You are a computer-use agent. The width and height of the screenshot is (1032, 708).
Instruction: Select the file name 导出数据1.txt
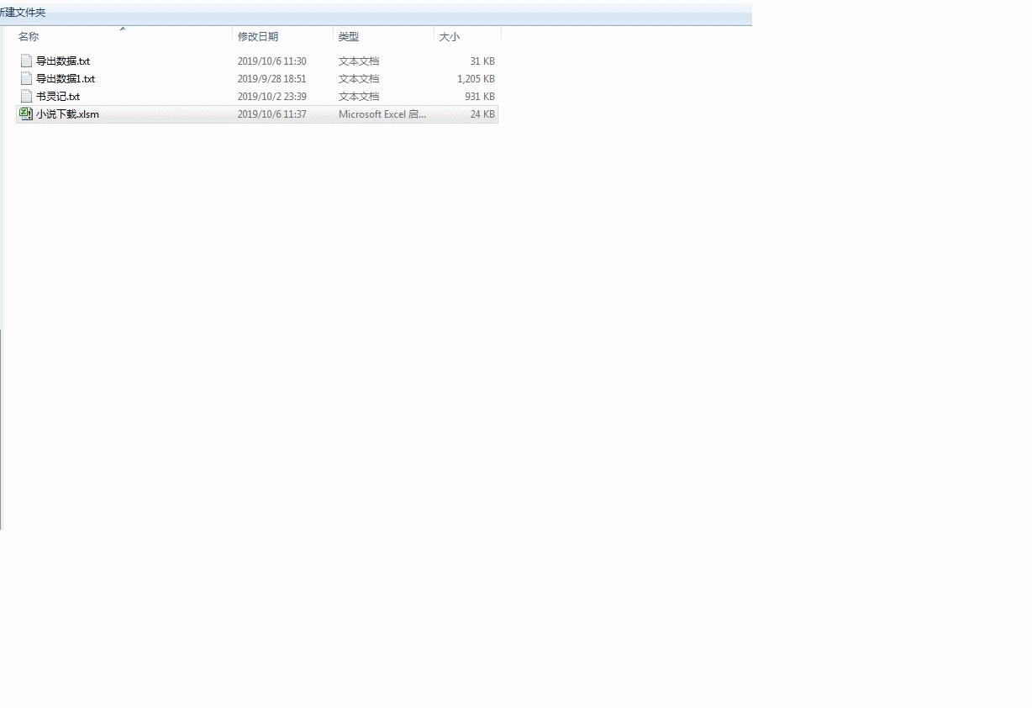coord(66,79)
